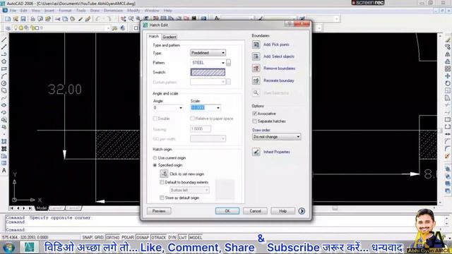Open the Layer Properties Manager icon

click(x=8, y=28)
